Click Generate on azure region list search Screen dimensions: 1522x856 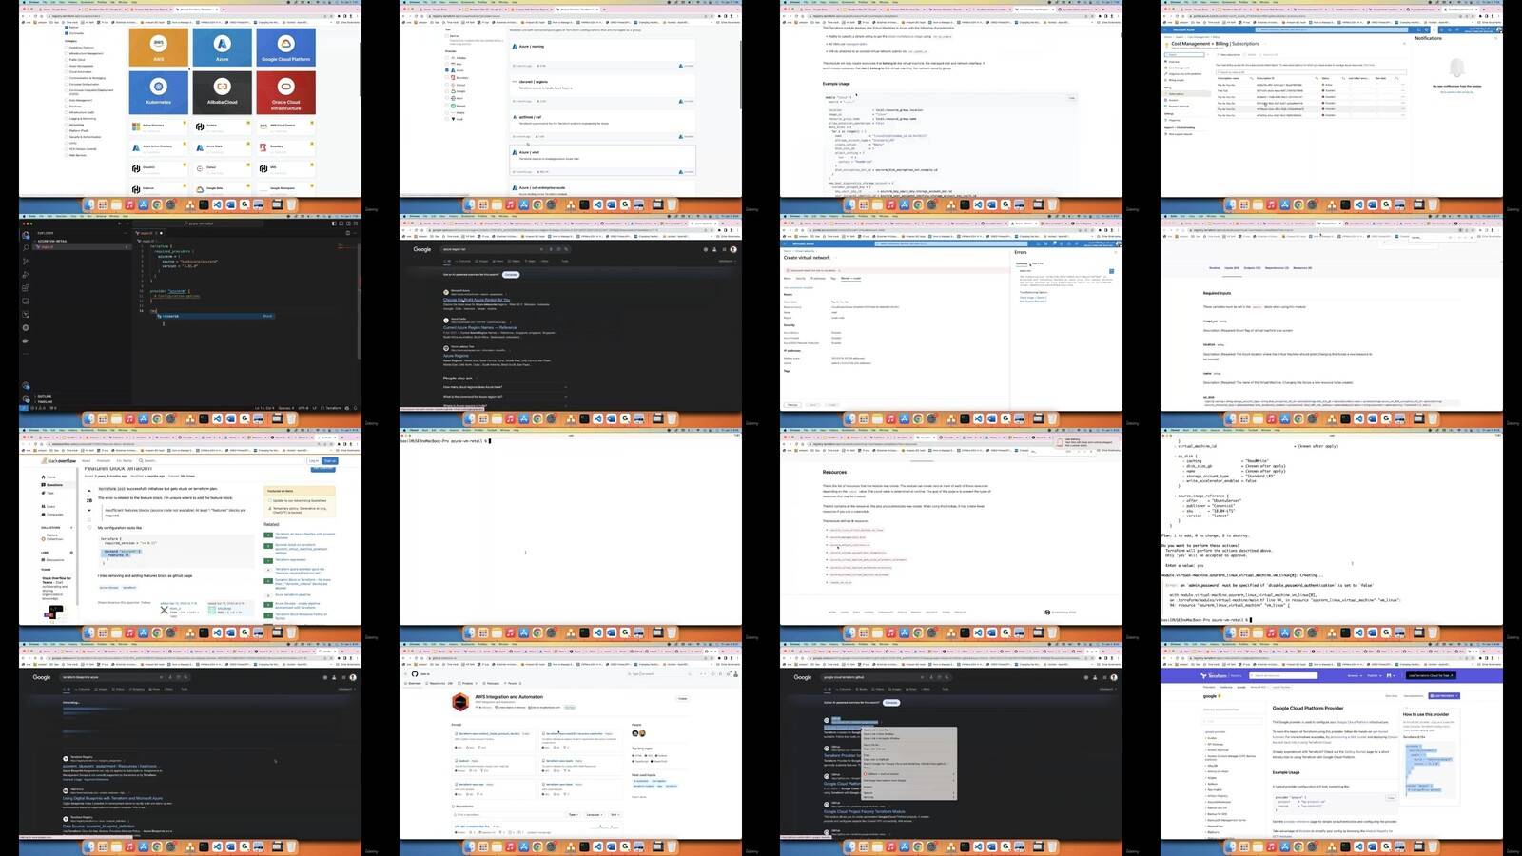[x=511, y=274]
